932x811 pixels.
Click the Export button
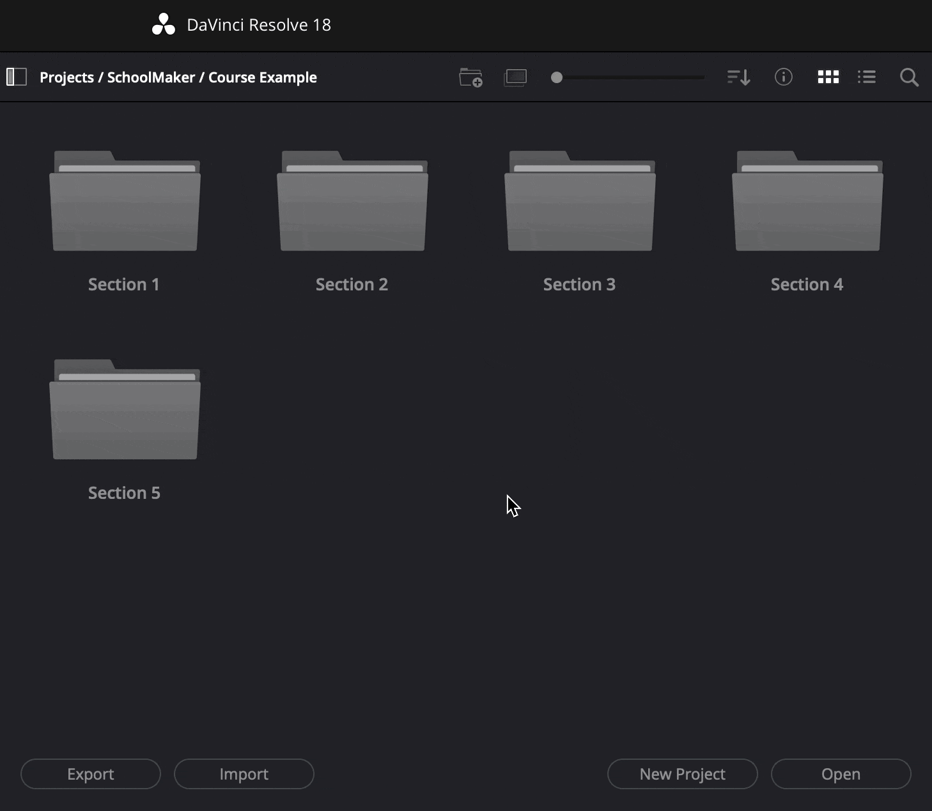[x=91, y=774]
